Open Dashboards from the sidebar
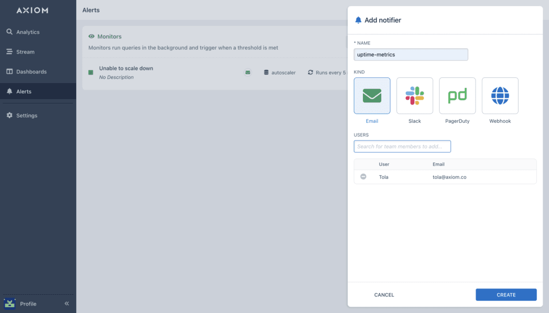This screenshot has height=313, width=549. [x=31, y=72]
